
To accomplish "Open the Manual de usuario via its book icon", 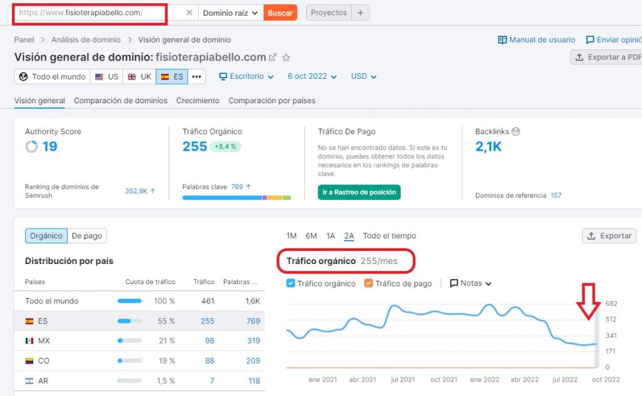I will point(503,39).
